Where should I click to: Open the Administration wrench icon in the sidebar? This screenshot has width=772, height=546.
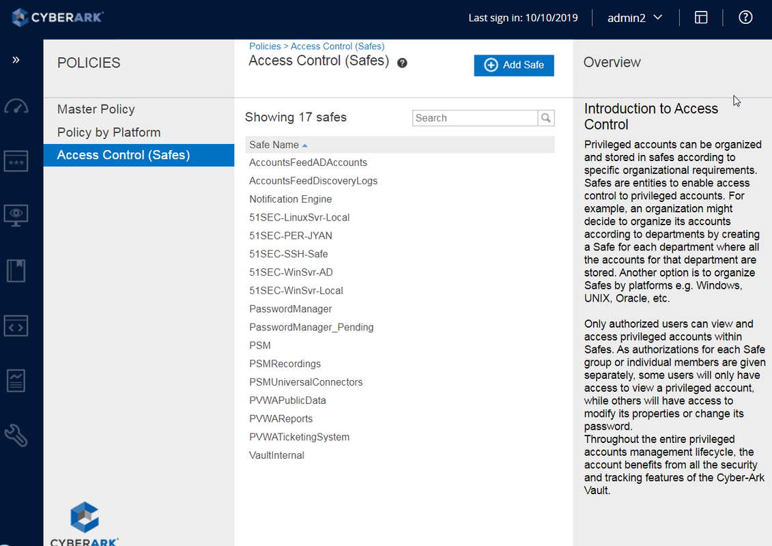point(16,435)
